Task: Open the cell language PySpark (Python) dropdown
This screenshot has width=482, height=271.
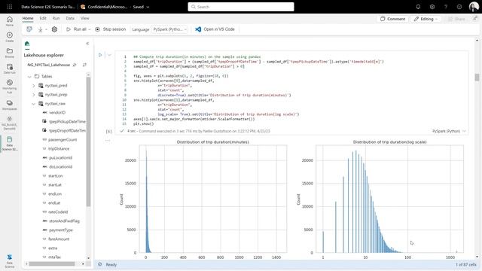Action: click(449, 131)
